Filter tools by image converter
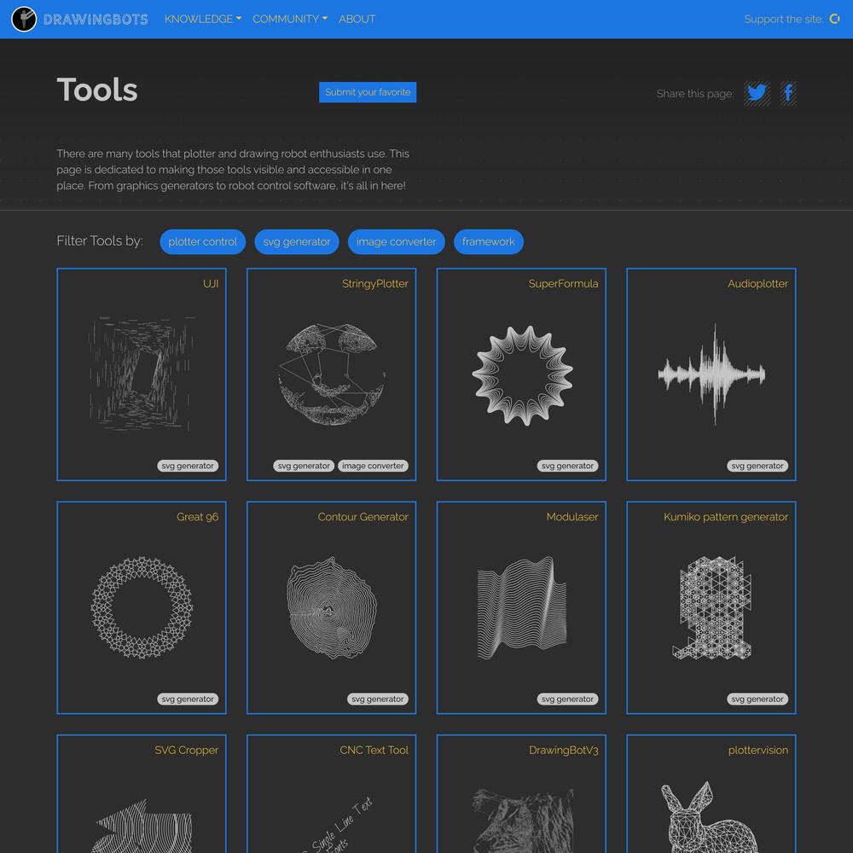Viewport: 853px width, 853px height. [x=396, y=241]
